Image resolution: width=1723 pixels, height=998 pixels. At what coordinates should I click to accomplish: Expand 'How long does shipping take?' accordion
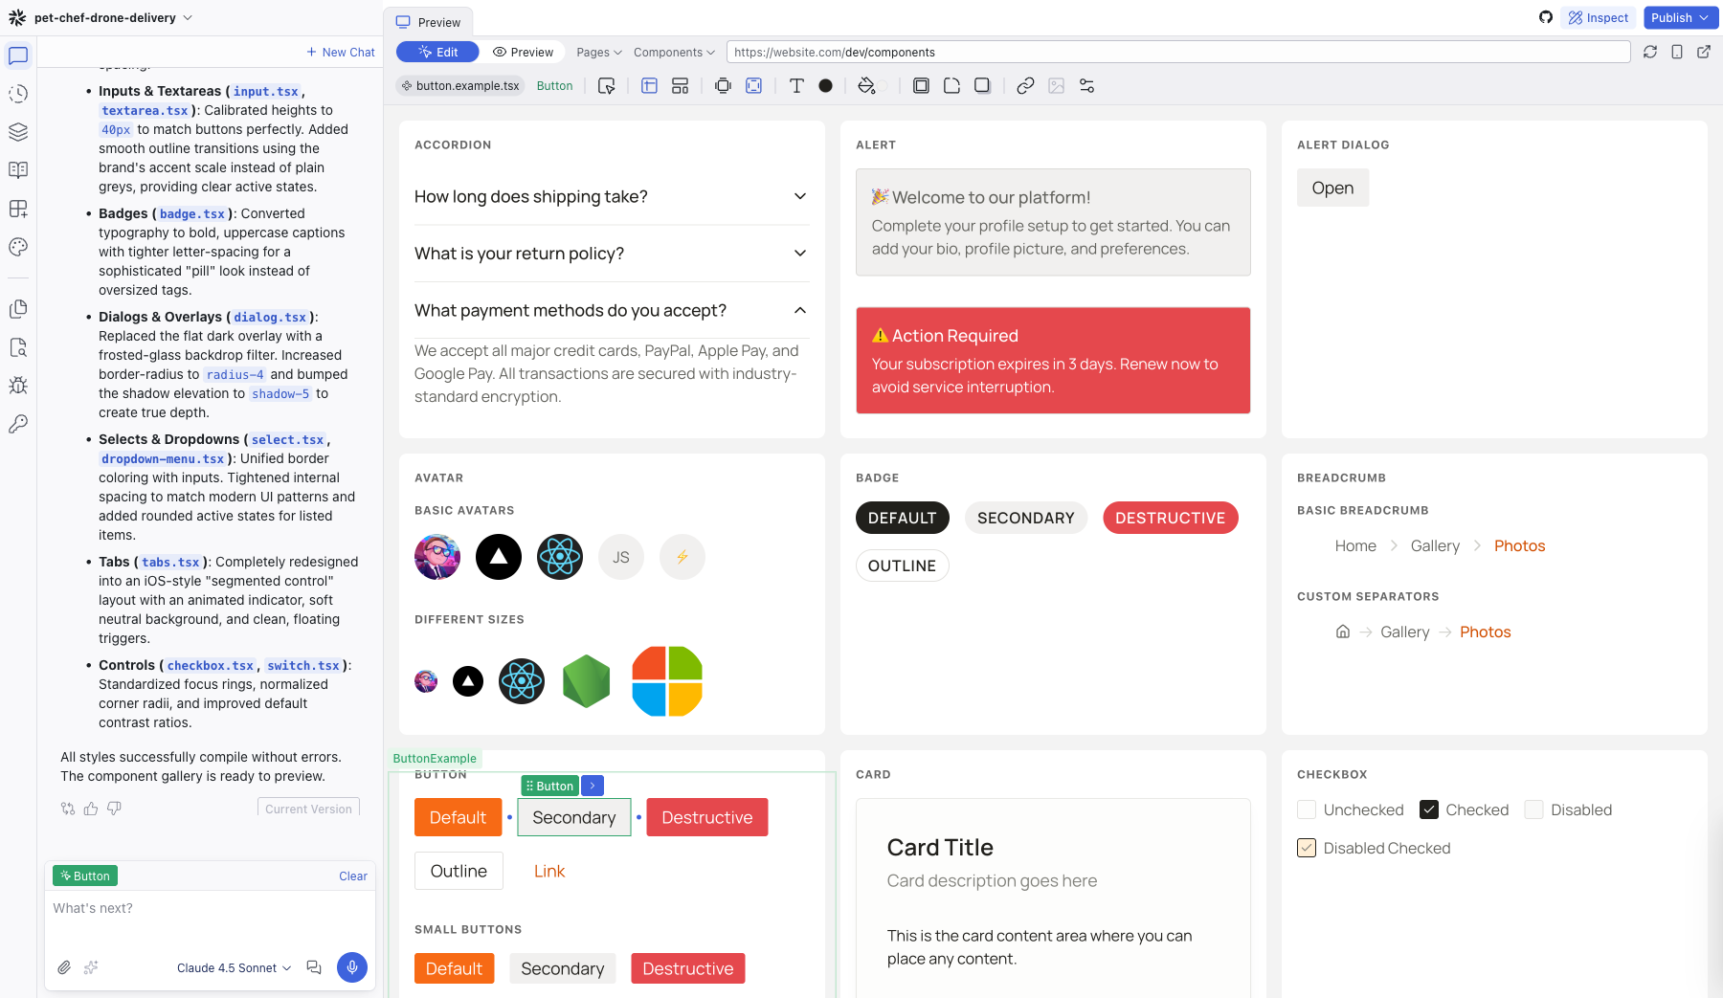612,197
